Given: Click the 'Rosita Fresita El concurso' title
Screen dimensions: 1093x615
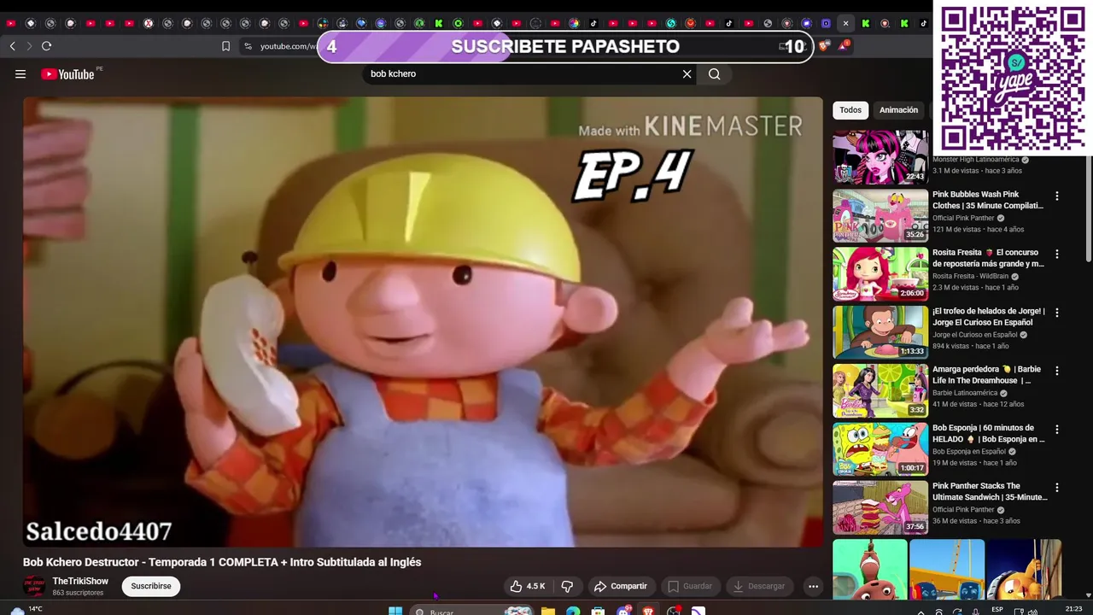Looking at the screenshot, I should (x=988, y=258).
